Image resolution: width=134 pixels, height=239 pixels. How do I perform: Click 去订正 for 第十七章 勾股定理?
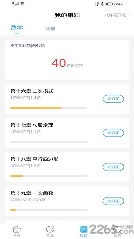(x=113, y=133)
